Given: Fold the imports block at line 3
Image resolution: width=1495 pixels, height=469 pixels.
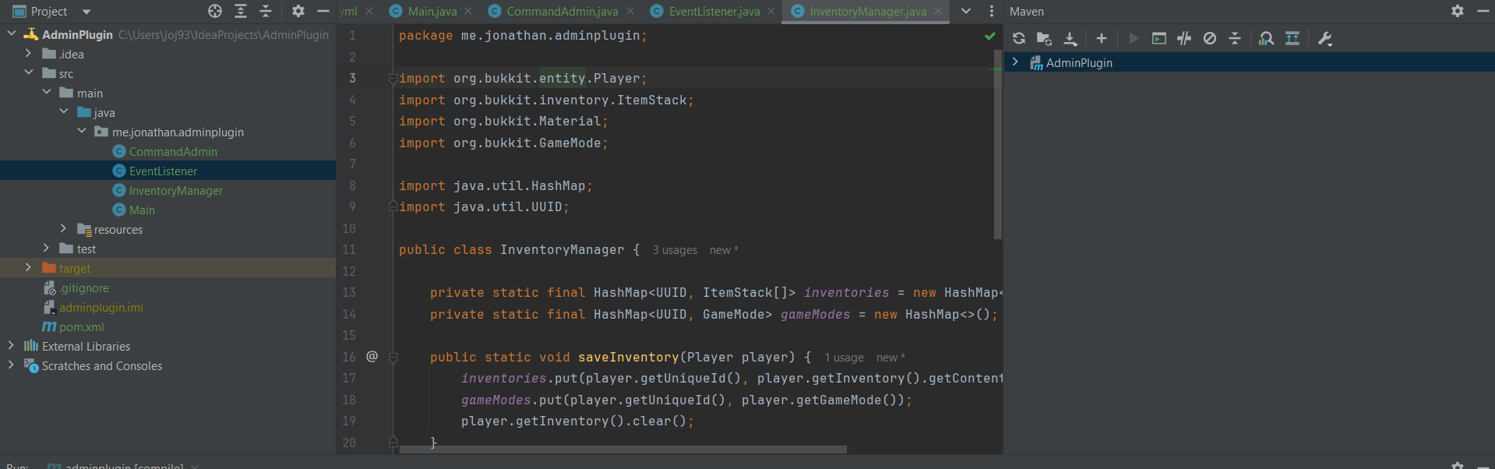Looking at the screenshot, I should tap(393, 79).
